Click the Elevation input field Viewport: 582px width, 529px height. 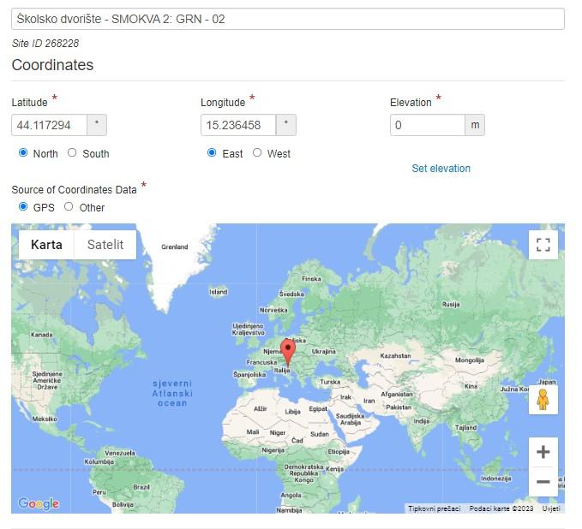coord(427,125)
